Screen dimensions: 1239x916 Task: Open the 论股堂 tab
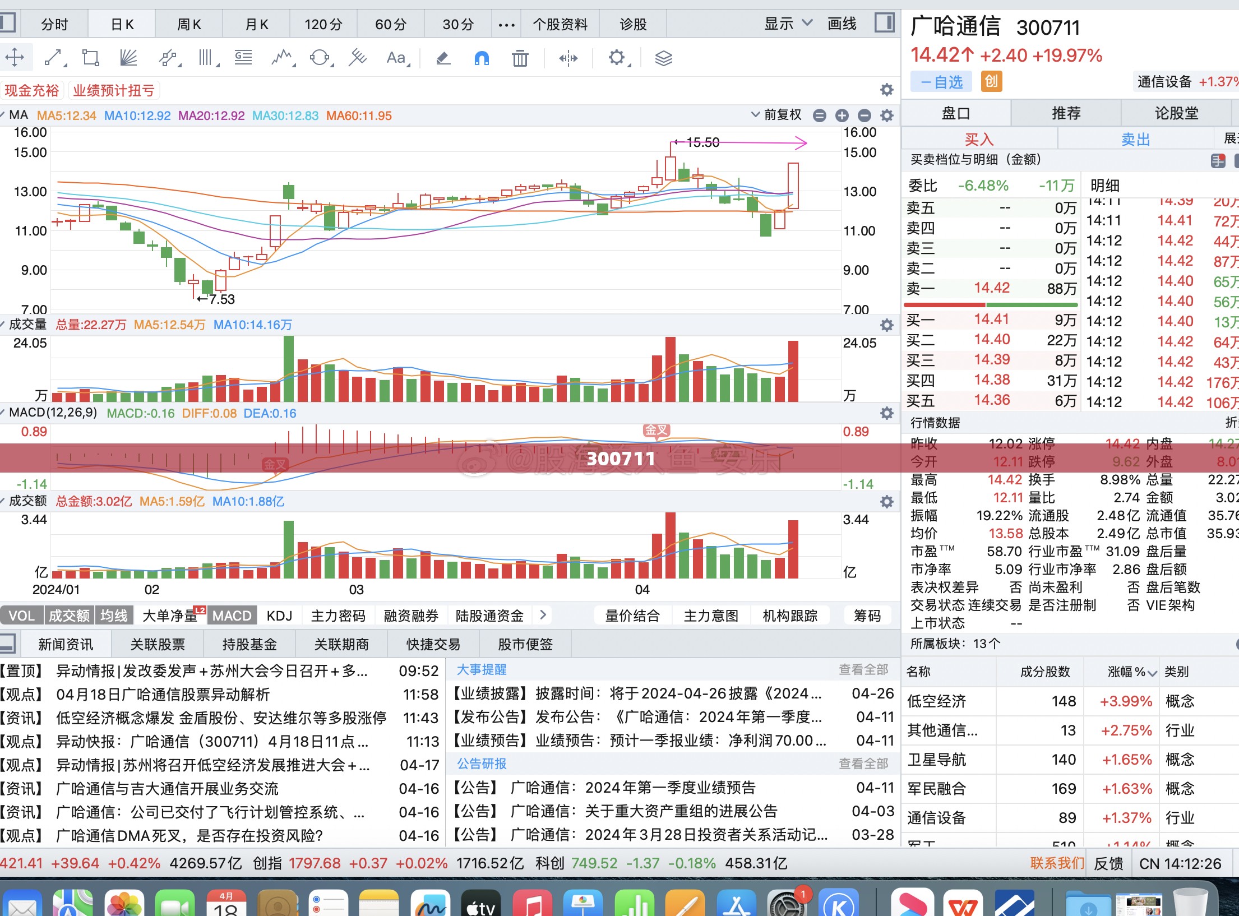[1176, 113]
